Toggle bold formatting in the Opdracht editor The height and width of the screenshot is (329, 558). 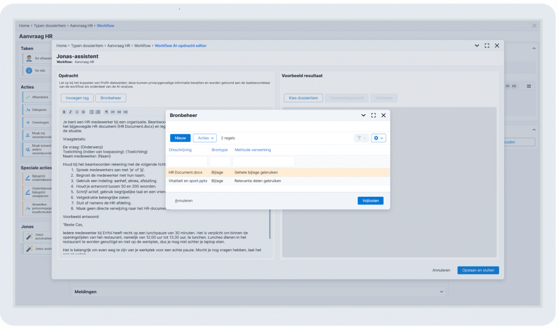[x=64, y=112]
